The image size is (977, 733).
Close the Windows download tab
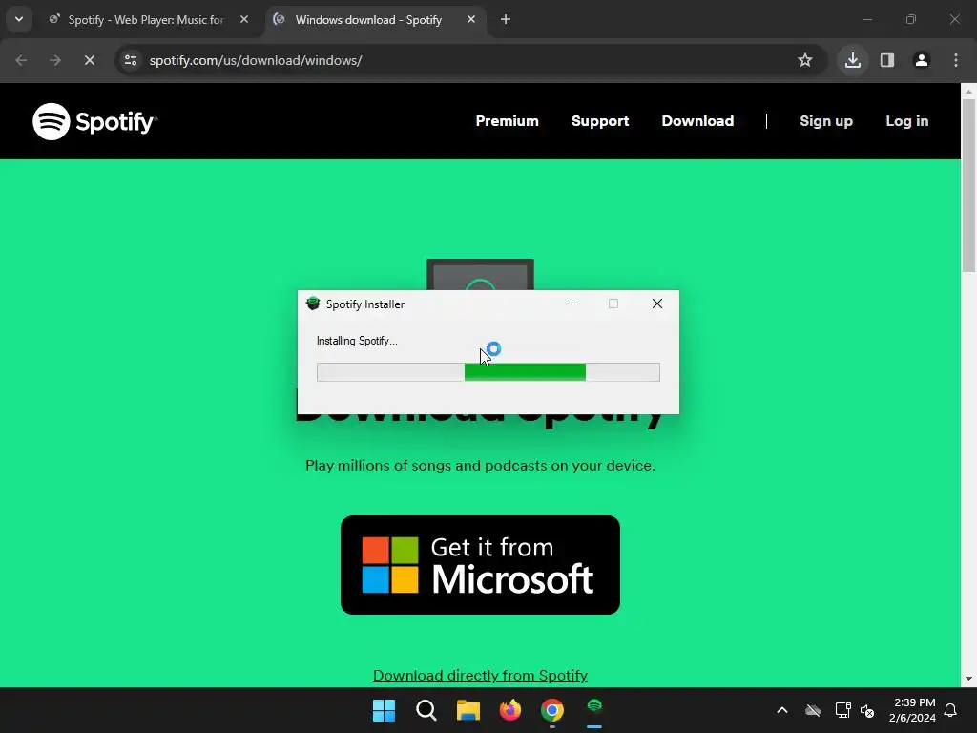click(x=471, y=20)
